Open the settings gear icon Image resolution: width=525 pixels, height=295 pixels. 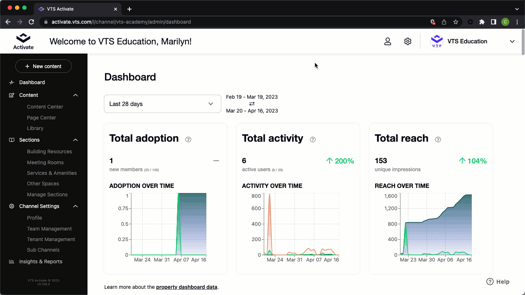pos(408,42)
